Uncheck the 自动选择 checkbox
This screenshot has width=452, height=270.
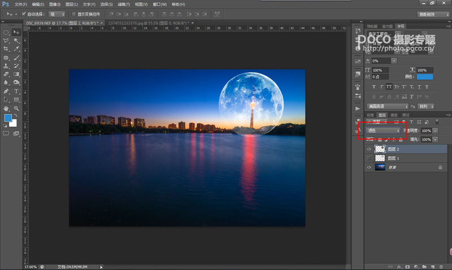[24, 14]
